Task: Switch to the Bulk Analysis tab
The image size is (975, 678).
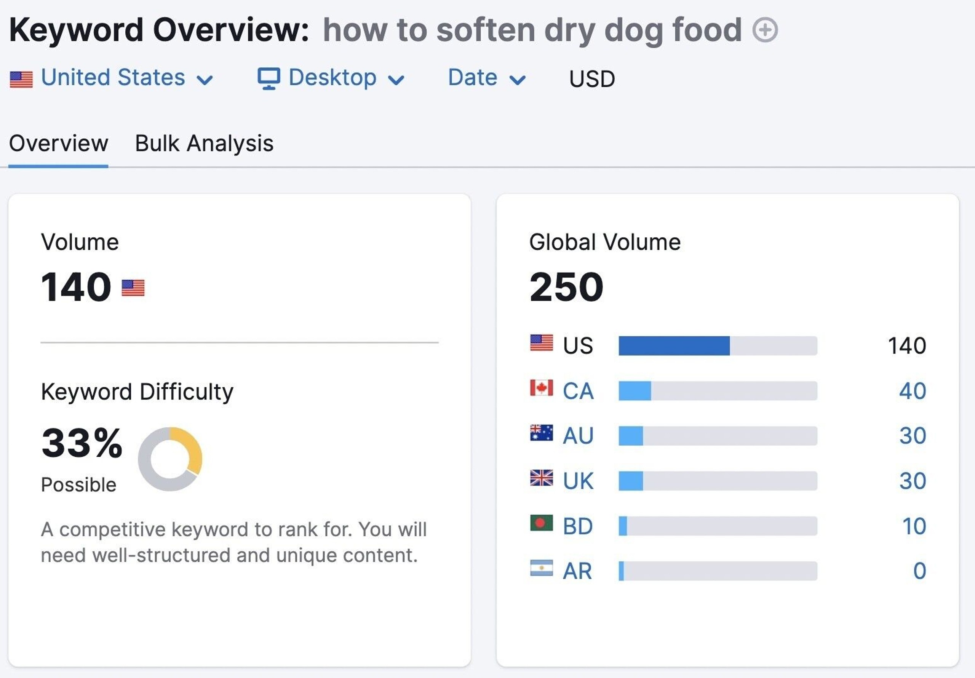Action: [204, 144]
